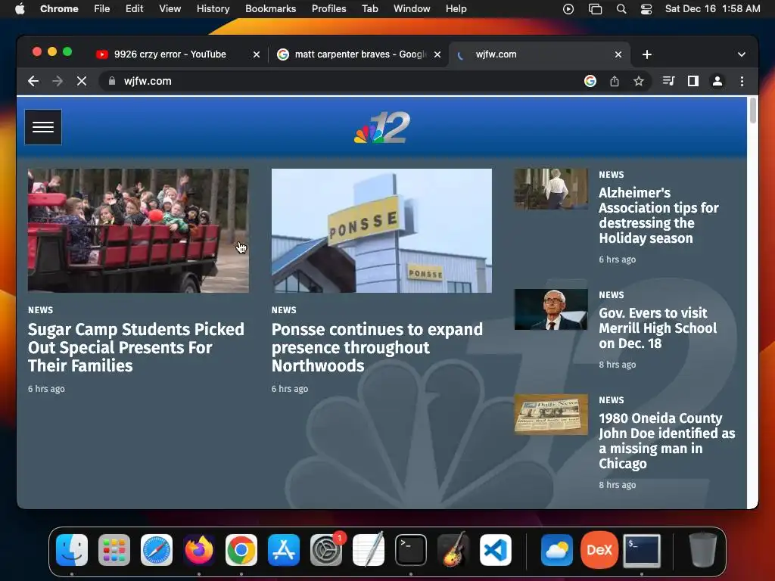This screenshot has height=581, width=775.
Task: Bookmark this page with the star
Action: point(639,81)
